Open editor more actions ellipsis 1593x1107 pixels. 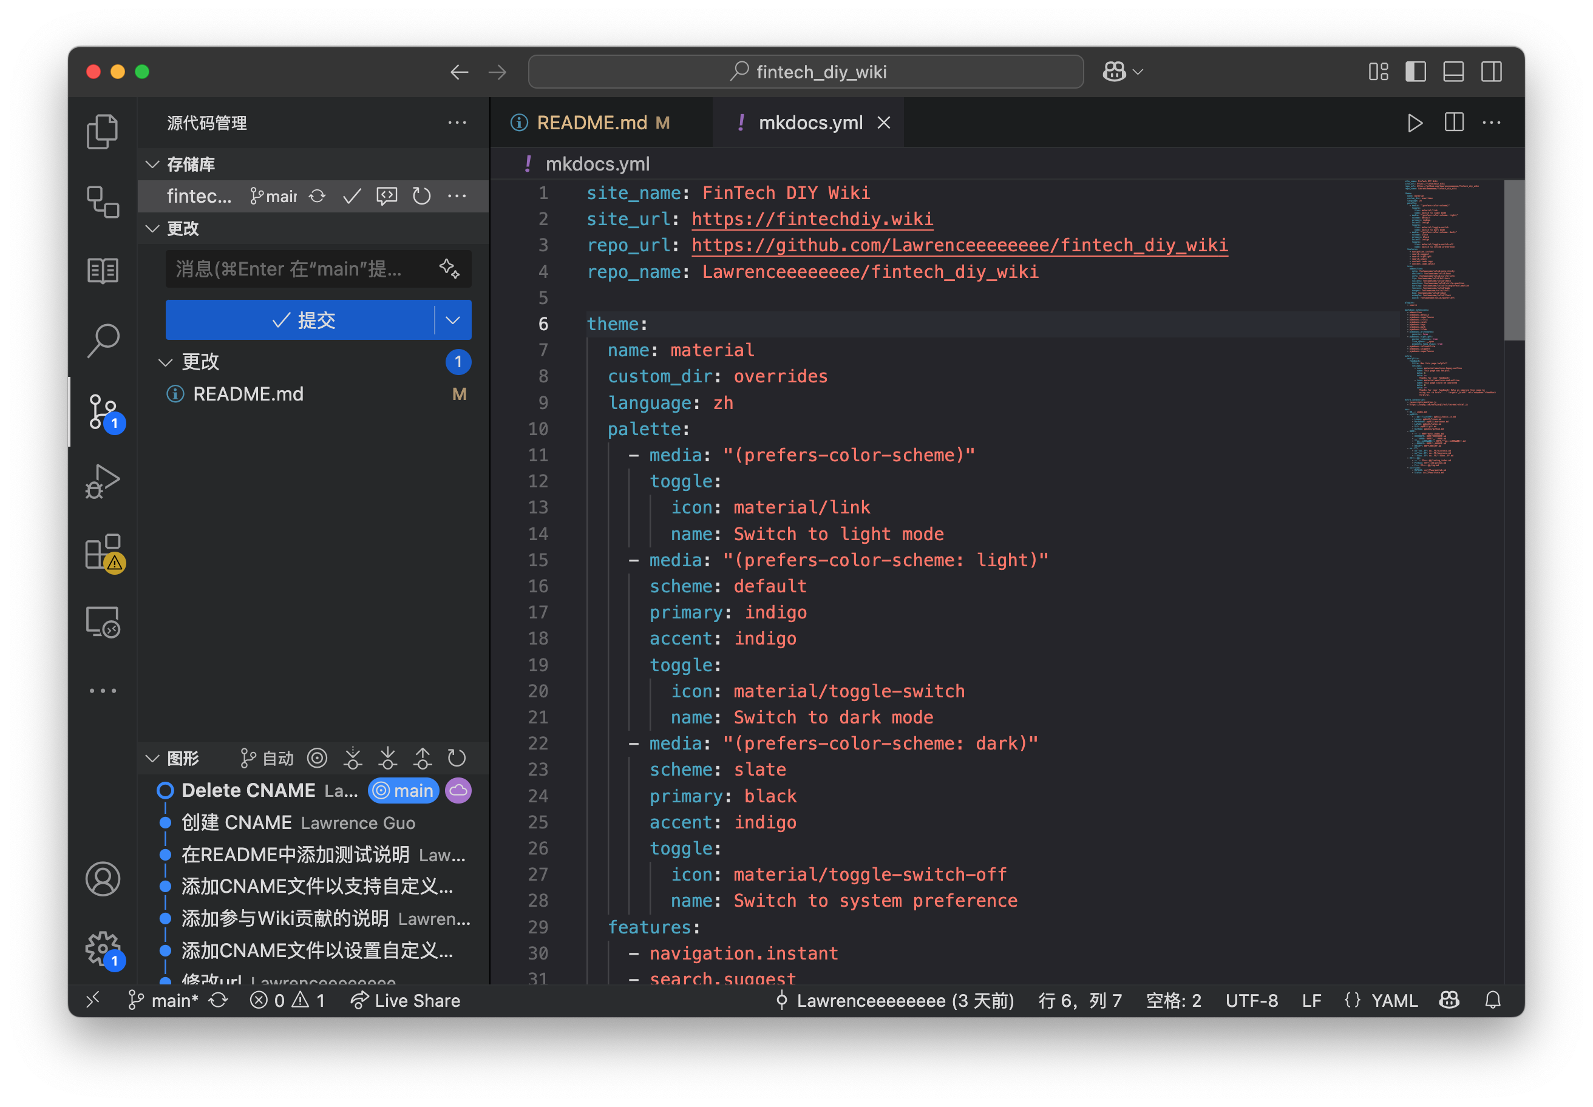click(x=1491, y=123)
